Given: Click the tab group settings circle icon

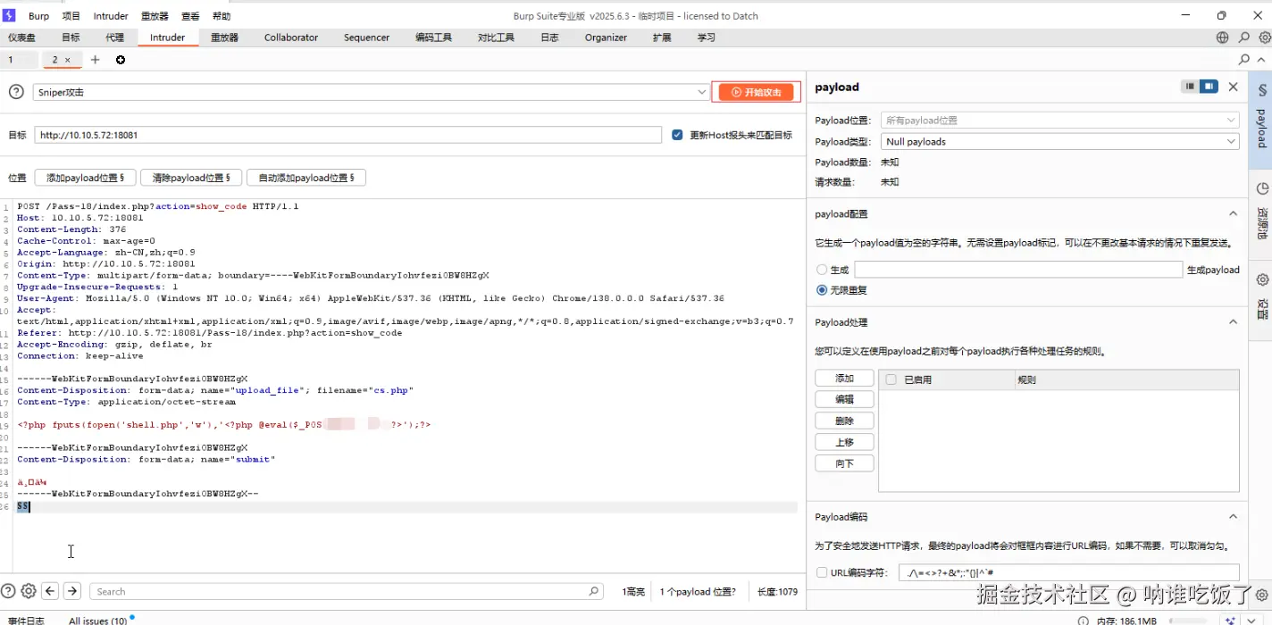Looking at the screenshot, I should coord(121,60).
